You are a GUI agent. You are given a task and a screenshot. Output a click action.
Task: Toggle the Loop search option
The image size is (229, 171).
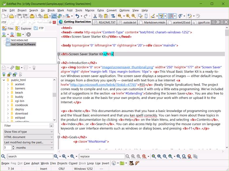[90, 163]
